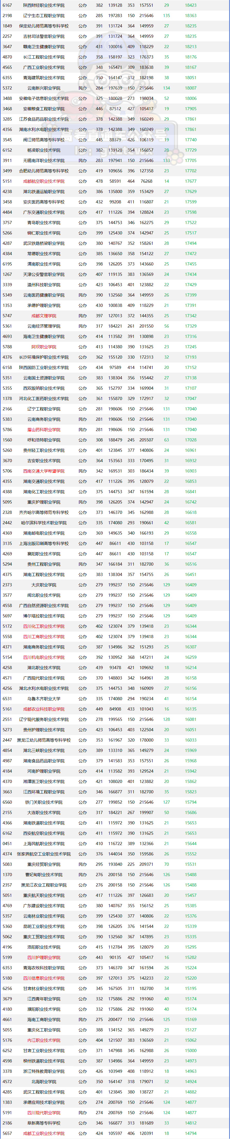Click 天津公安警官职业学院 entry
The width and height of the screenshot is (230, 1139).
pyautogui.click(x=44, y=275)
